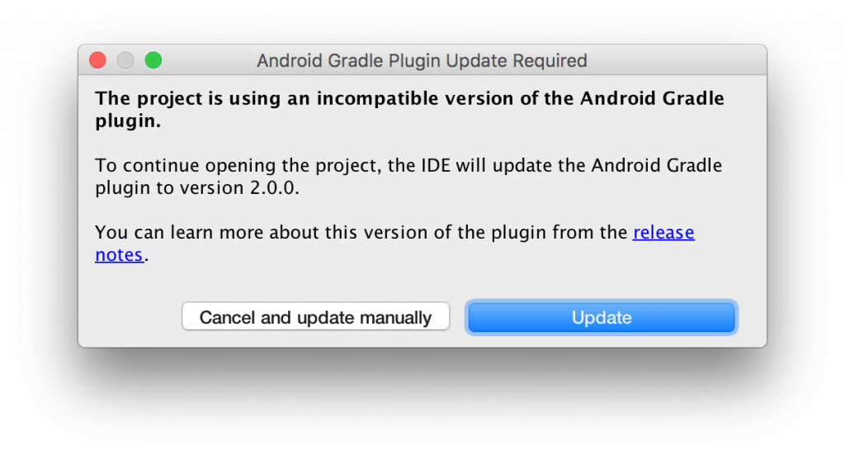The height and width of the screenshot is (459, 845).
Task: Click the words 'Android Gradle' in the bold heading
Action: [x=652, y=99]
